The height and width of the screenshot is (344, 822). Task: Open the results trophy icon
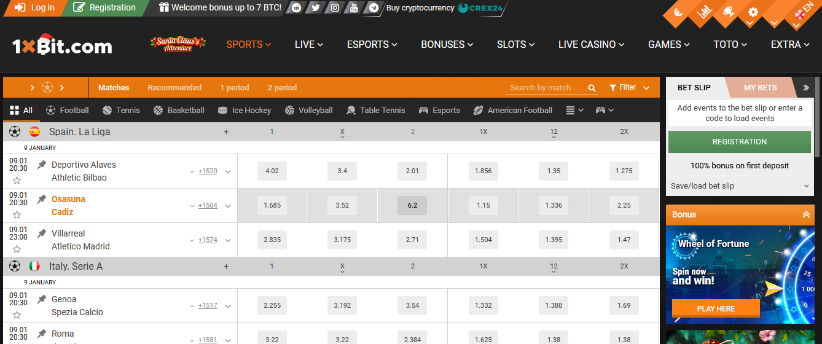click(729, 11)
